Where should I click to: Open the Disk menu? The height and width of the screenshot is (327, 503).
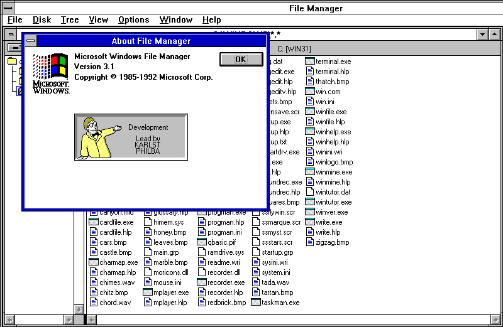coord(41,20)
